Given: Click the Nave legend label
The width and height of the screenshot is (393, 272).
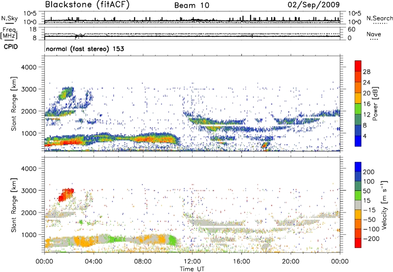Looking at the screenshot, I should click(374, 34).
